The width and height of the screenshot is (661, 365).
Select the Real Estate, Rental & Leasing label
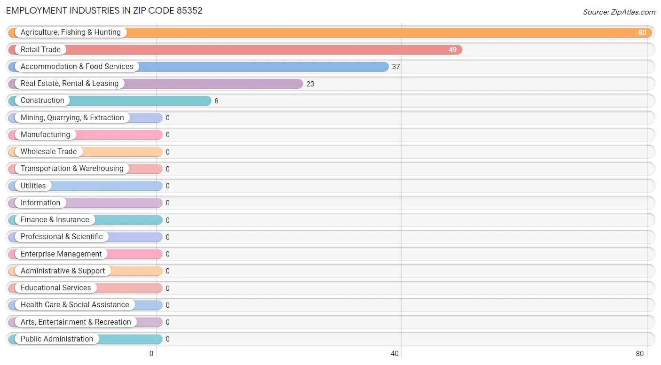70,84
